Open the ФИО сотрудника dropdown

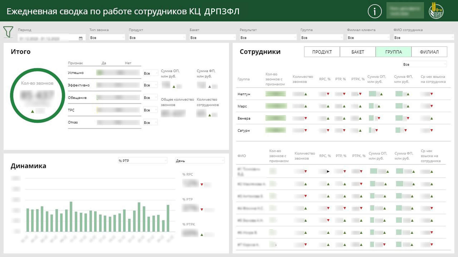point(424,38)
